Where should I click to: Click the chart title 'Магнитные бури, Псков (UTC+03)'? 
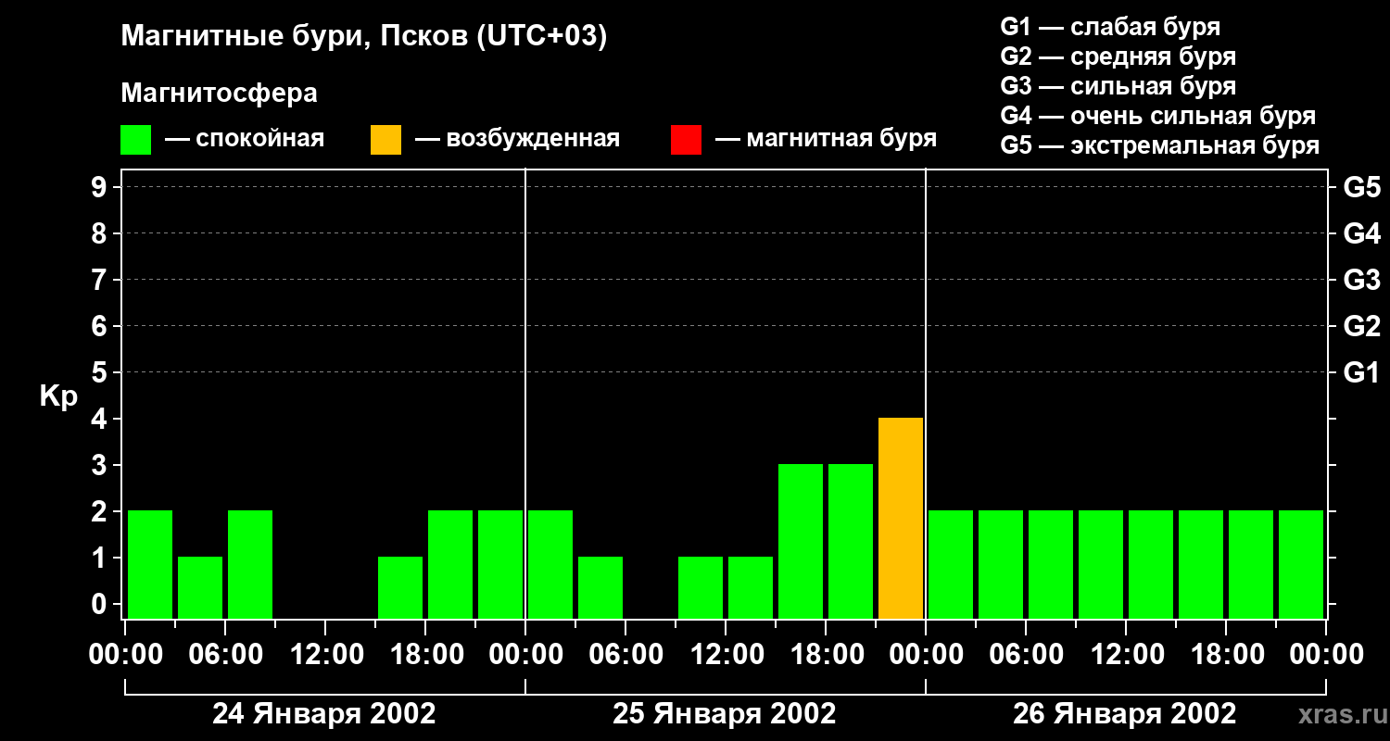364,37
